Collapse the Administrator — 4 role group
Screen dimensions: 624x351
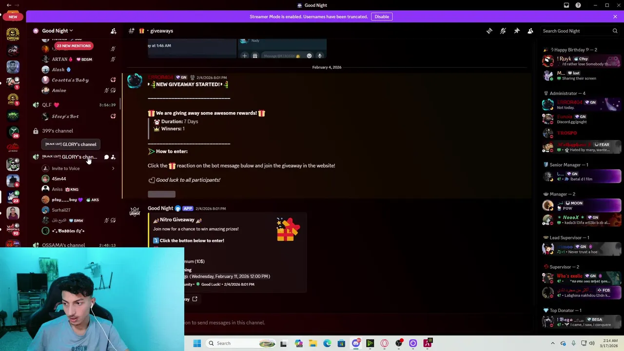pyautogui.click(x=567, y=93)
